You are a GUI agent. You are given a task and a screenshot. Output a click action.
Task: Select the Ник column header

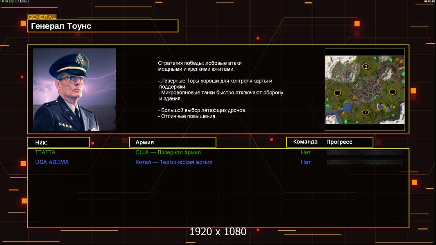[x=58, y=142]
